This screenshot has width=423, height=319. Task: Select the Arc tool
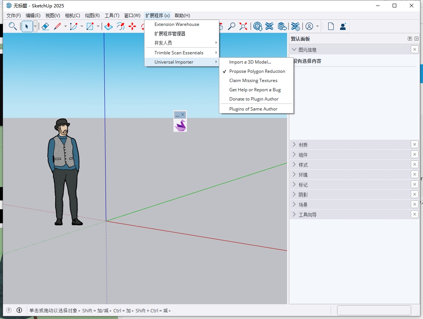coord(73,26)
